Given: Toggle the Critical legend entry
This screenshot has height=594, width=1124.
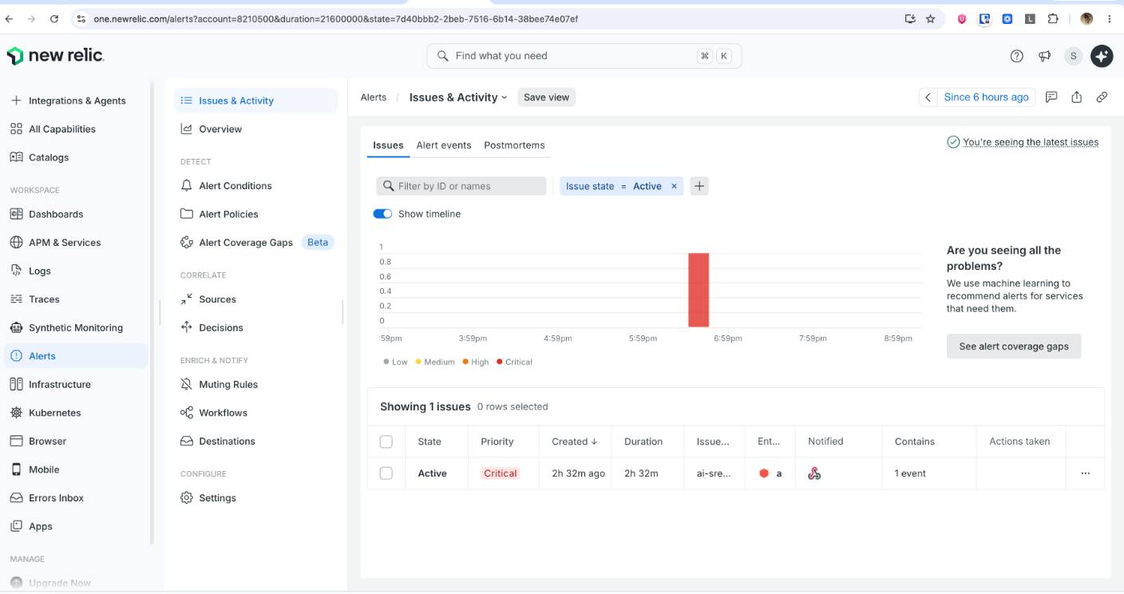Looking at the screenshot, I should pyautogui.click(x=514, y=362).
